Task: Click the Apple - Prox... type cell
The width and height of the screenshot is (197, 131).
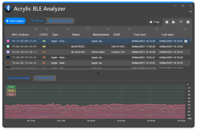Action: pos(59,41)
